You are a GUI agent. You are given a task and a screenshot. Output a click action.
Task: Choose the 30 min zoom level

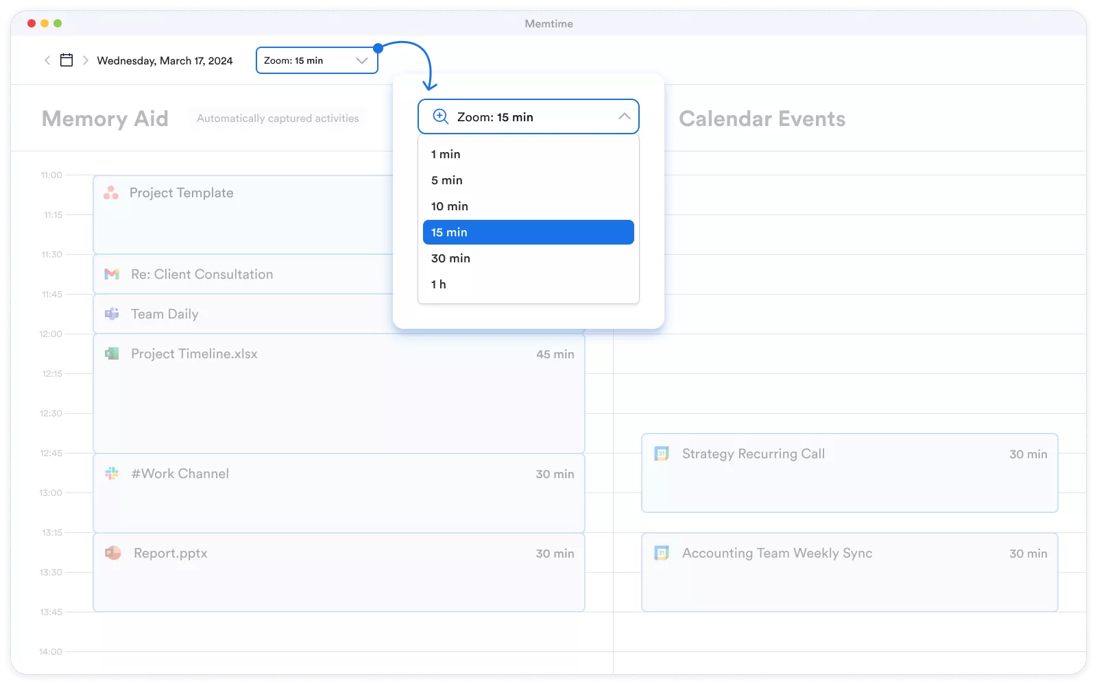(x=450, y=258)
